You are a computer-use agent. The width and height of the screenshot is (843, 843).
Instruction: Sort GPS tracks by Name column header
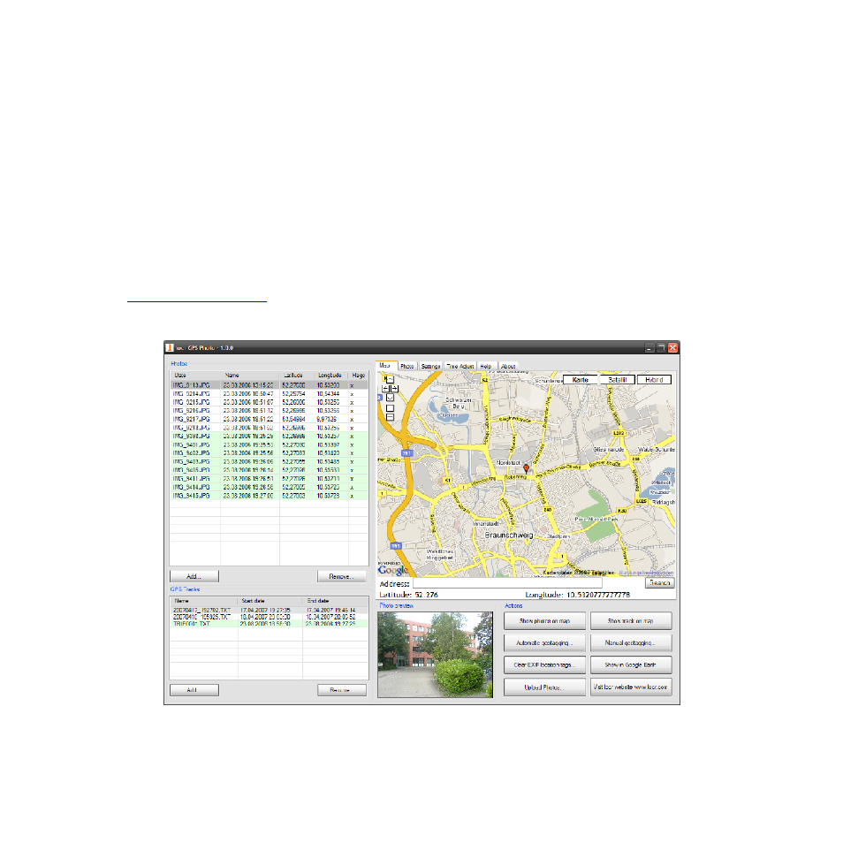(x=204, y=601)
